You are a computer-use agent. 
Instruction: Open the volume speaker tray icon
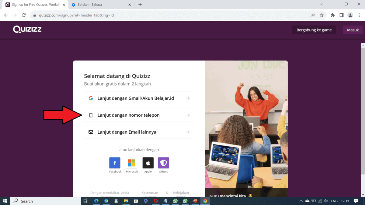(326, 201)
